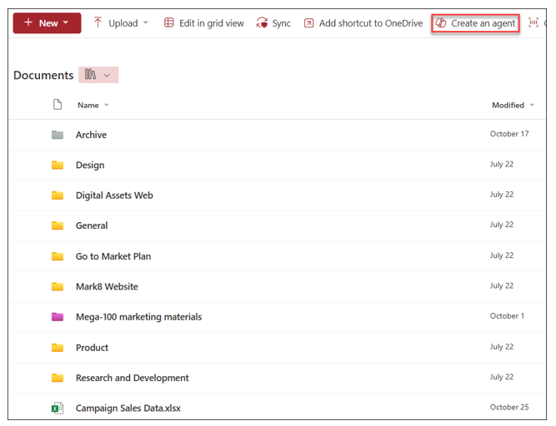Click the Add shortcut to OneDrive icon
556x426 pixels.
[x=309, y=23]
